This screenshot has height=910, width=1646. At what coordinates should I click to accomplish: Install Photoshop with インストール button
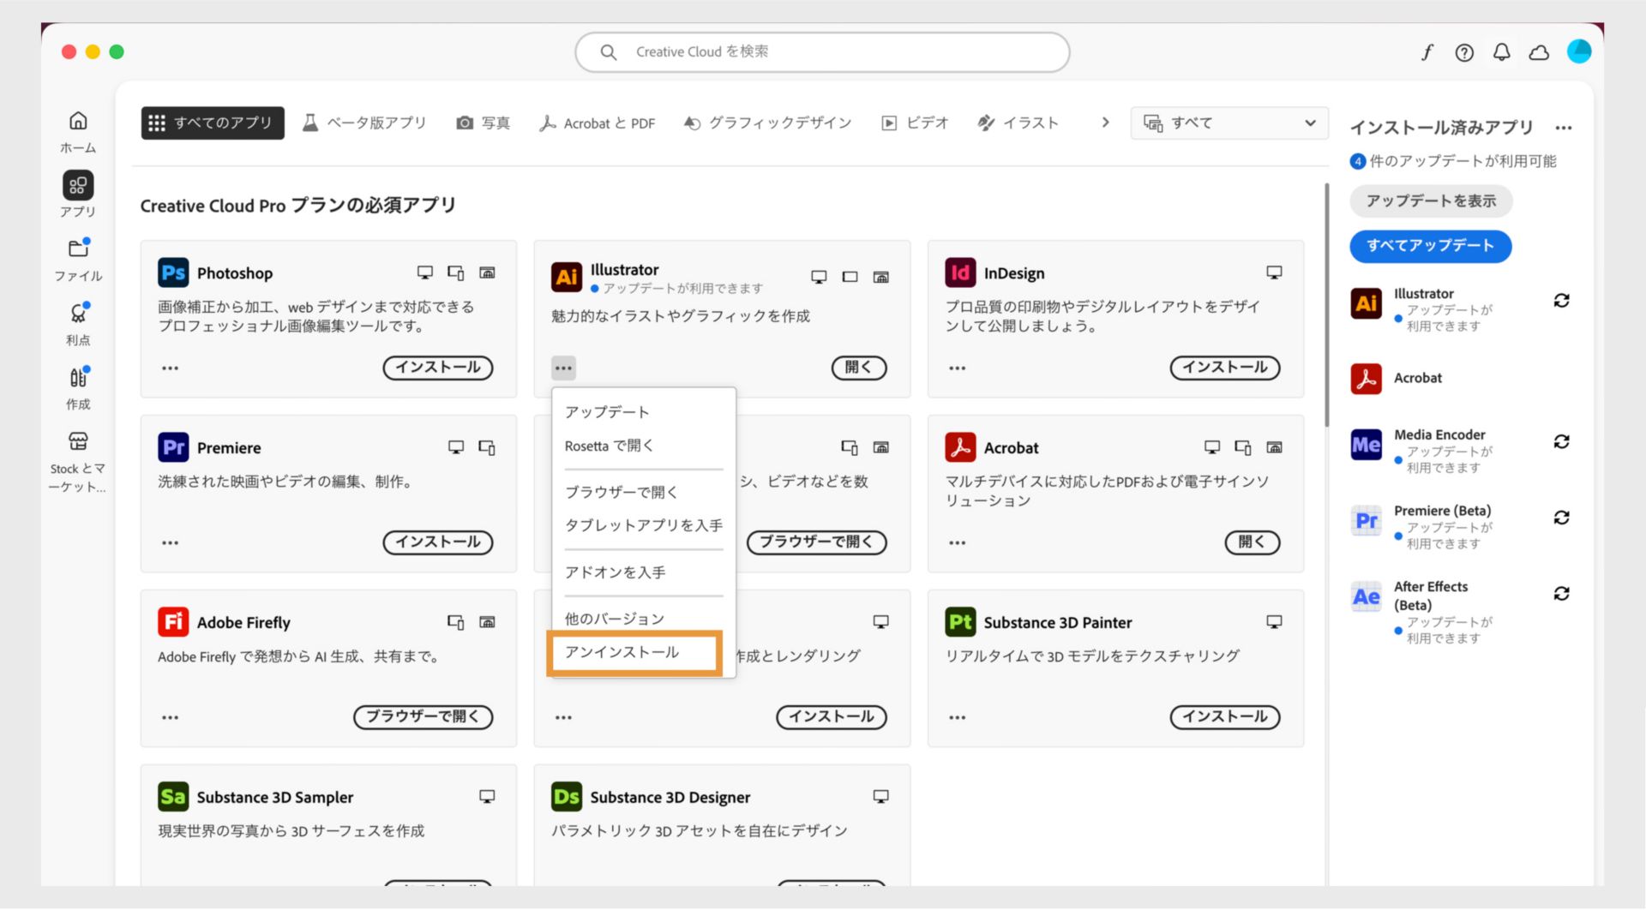(x=438, y=368)
